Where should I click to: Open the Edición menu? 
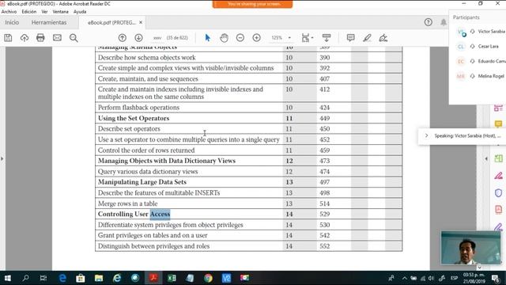point(29,12)
